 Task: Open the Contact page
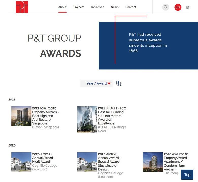click(130, 7)
